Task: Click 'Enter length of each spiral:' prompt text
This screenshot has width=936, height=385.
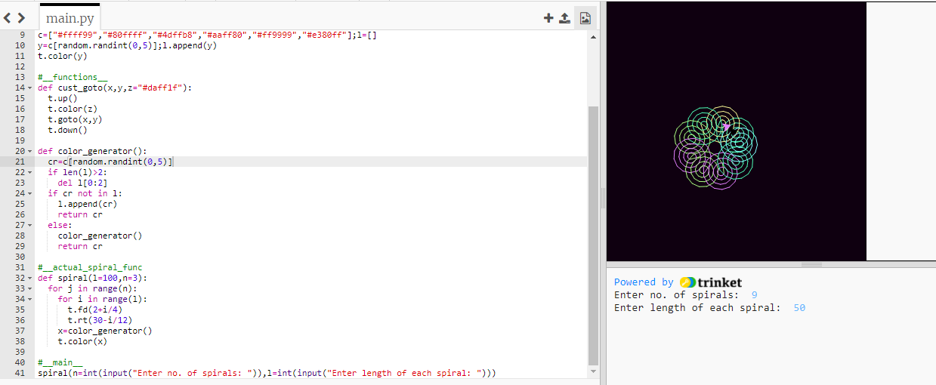Action: point(697,308)
